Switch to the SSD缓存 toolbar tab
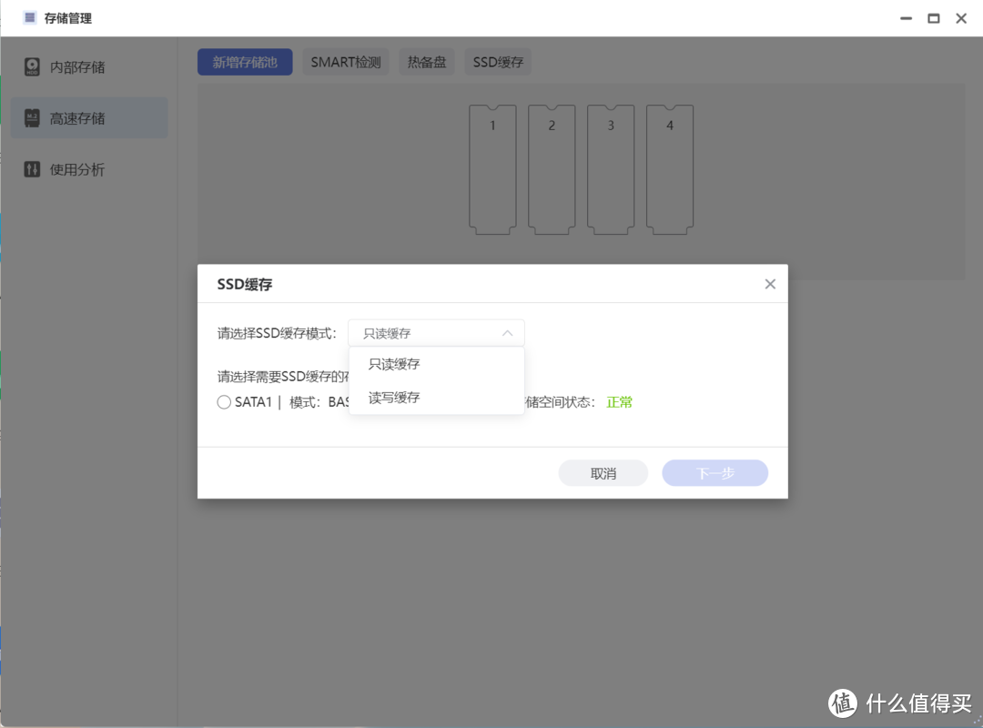The width and height of the screenshot is (983, 728). coord(498,61)
